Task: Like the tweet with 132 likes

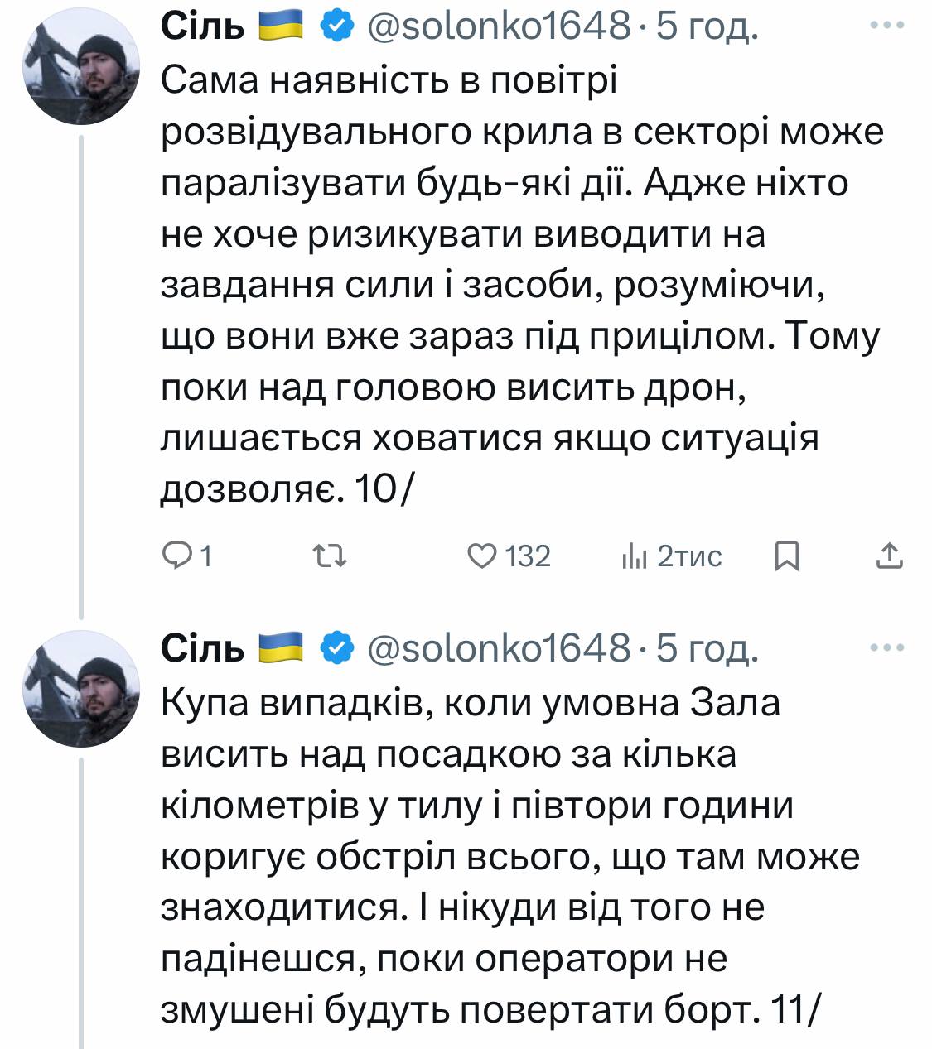Action: (481, 556)
